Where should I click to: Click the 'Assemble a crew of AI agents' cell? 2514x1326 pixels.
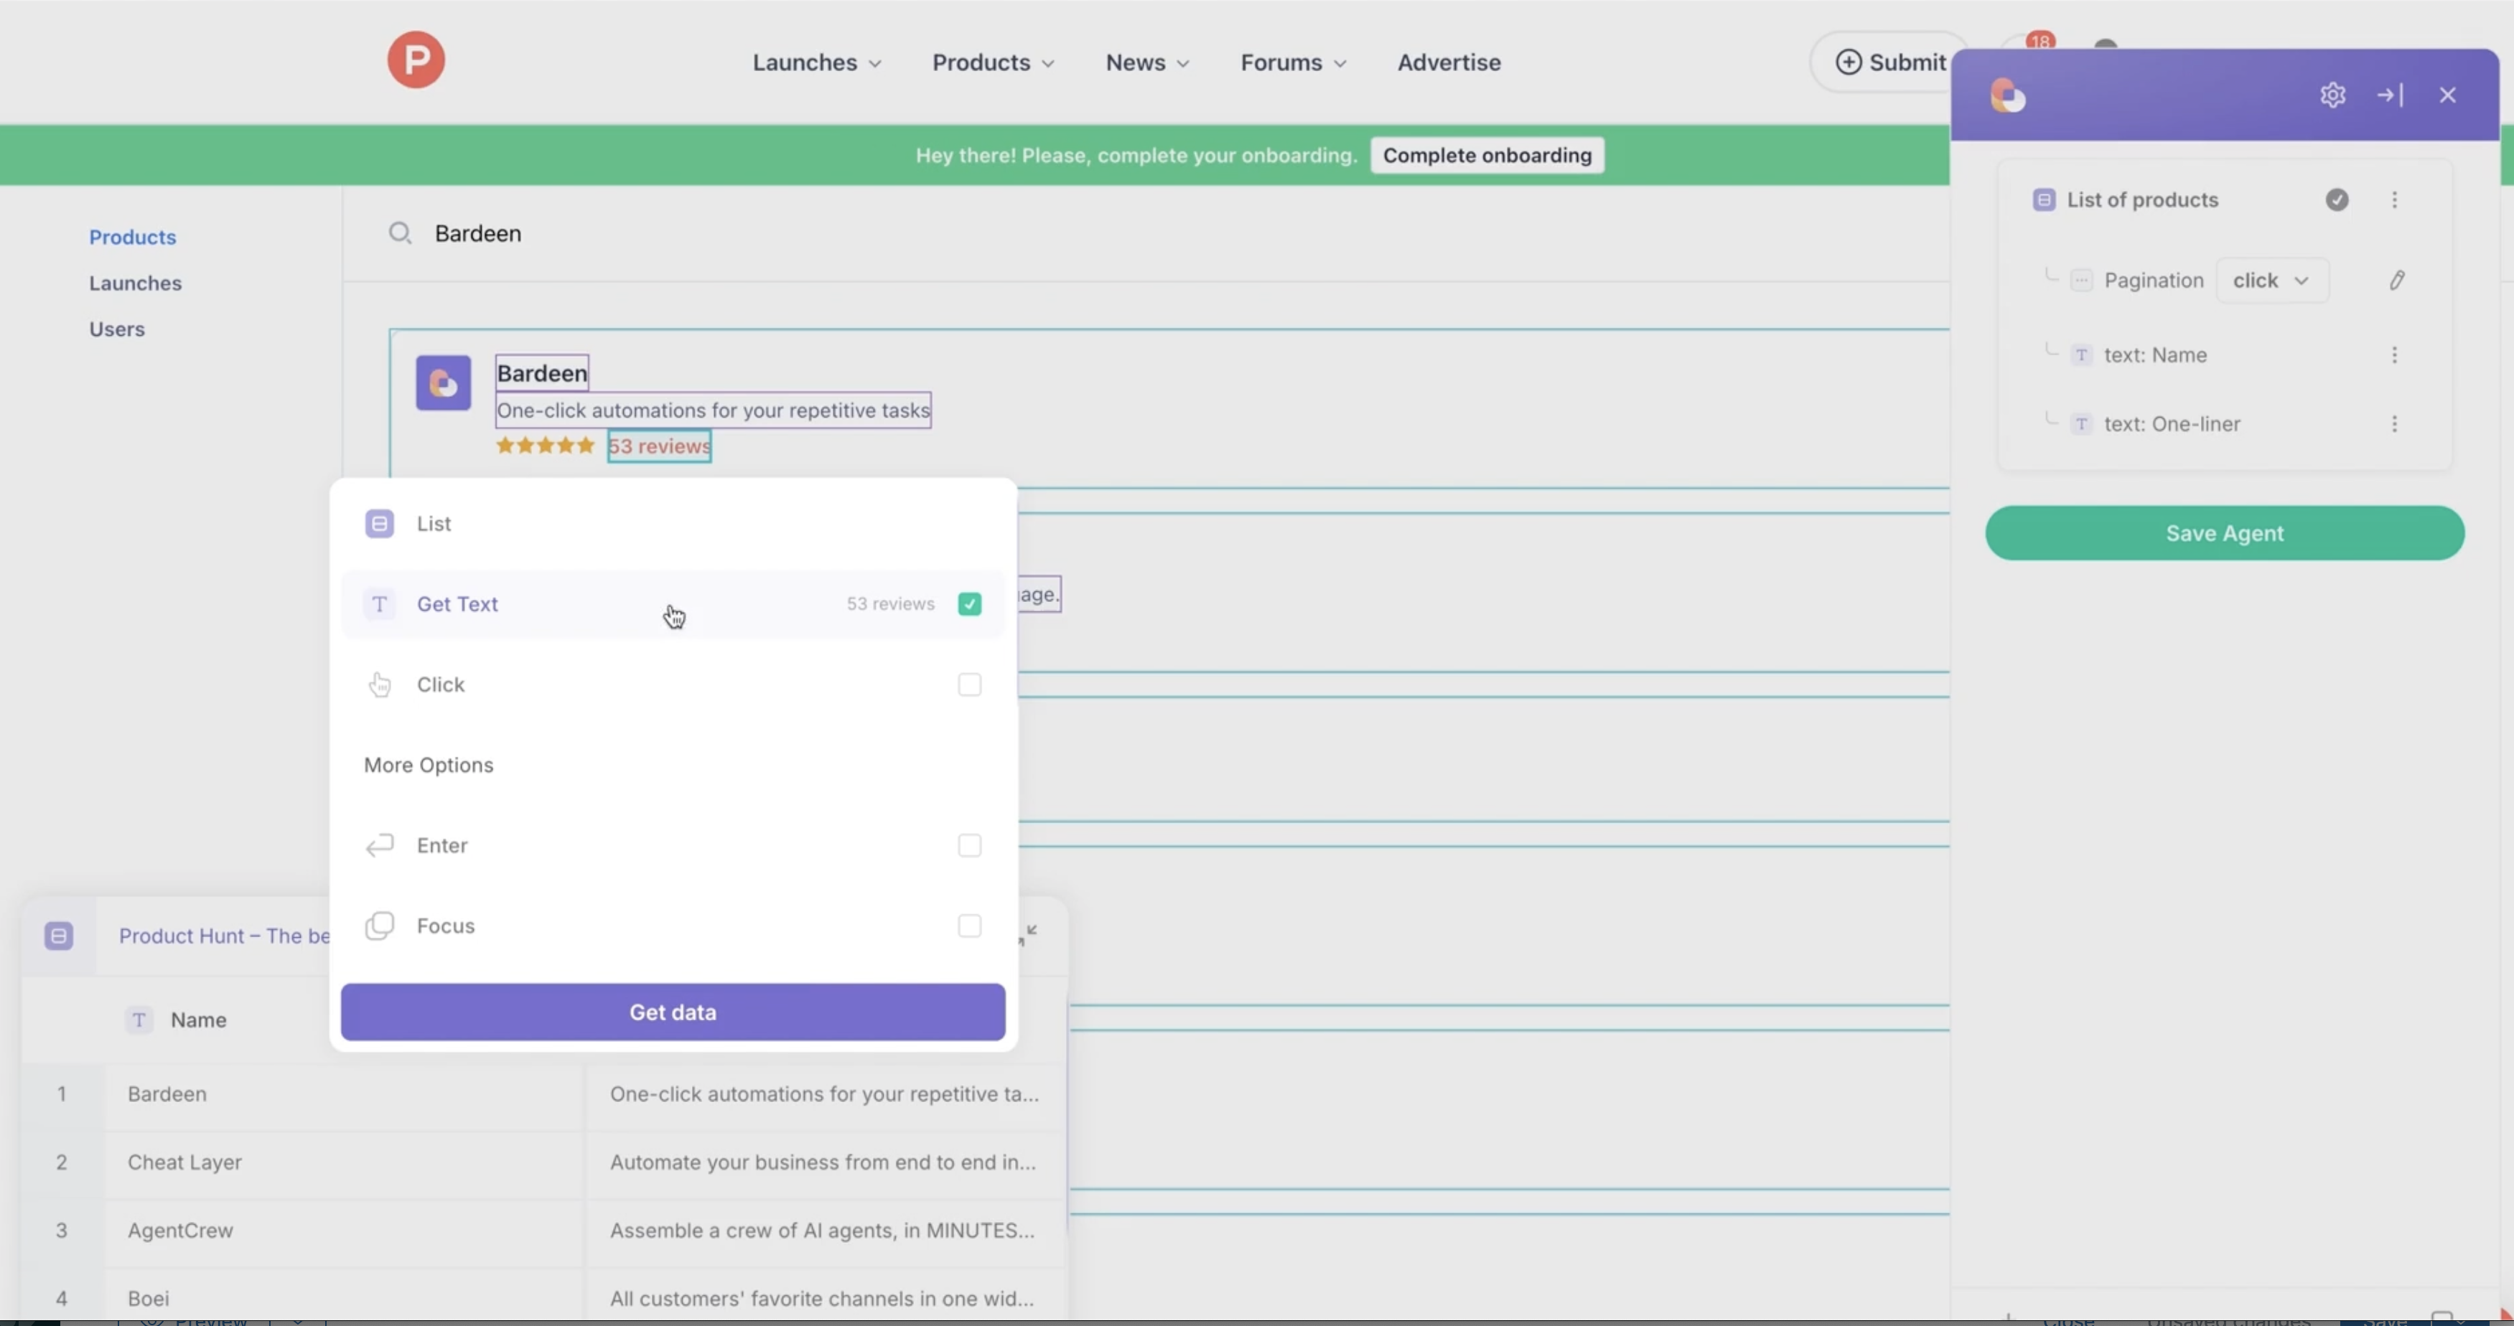823,1231
